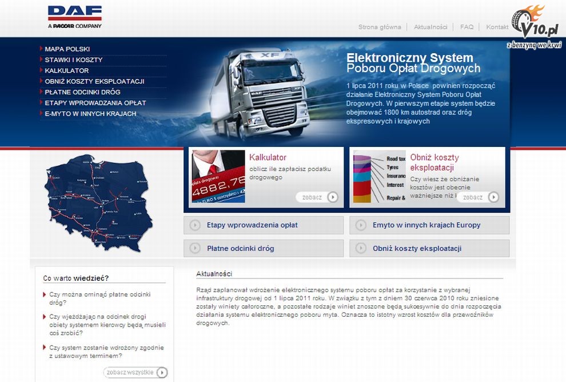The image size is (566, 382).
Task: Open question about wjeżdżając na odcinek drogi
Action: pos(107,325)
